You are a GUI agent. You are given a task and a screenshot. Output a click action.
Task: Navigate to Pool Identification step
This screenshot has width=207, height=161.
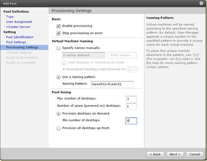pyautogui.click(x=20, y=37)
